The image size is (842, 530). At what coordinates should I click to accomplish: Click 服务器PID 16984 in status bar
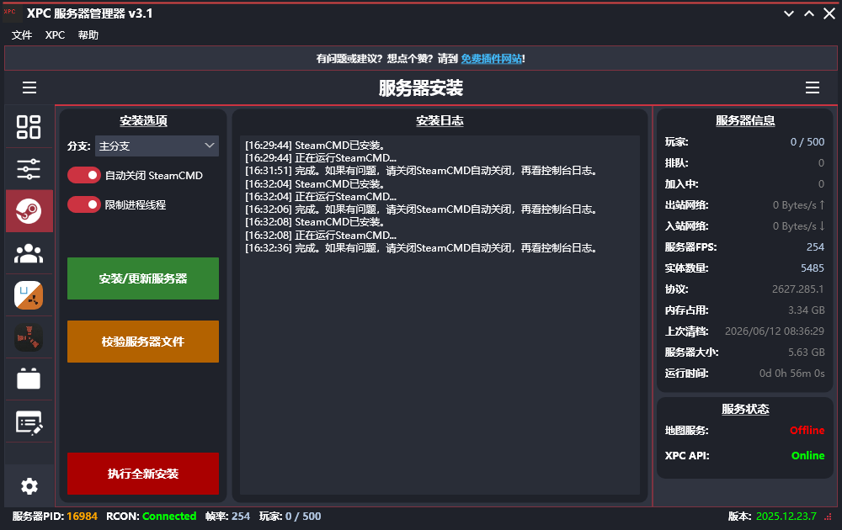(x=55, y=516)
